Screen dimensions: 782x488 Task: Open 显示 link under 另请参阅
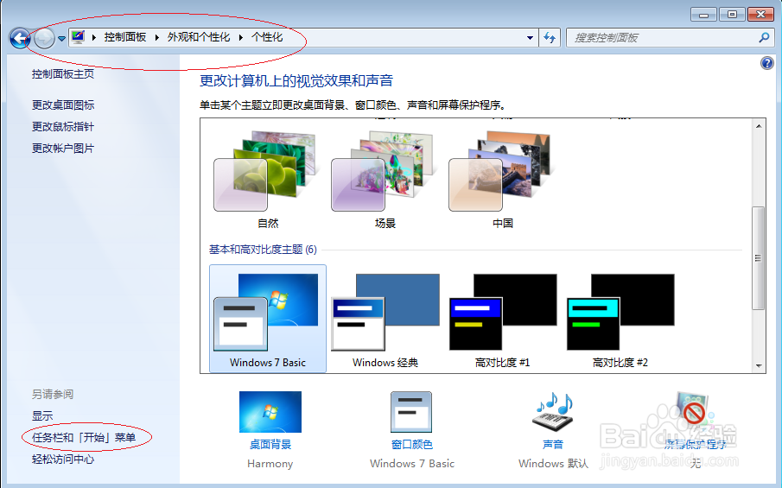tap(42, 415)
